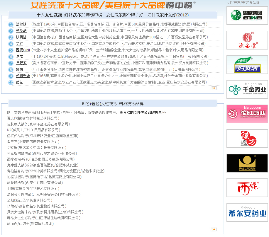Select the 欧润芙女性洗液 brand entry
The width and height of the screenshot is (269, 237).
[44, 194]
